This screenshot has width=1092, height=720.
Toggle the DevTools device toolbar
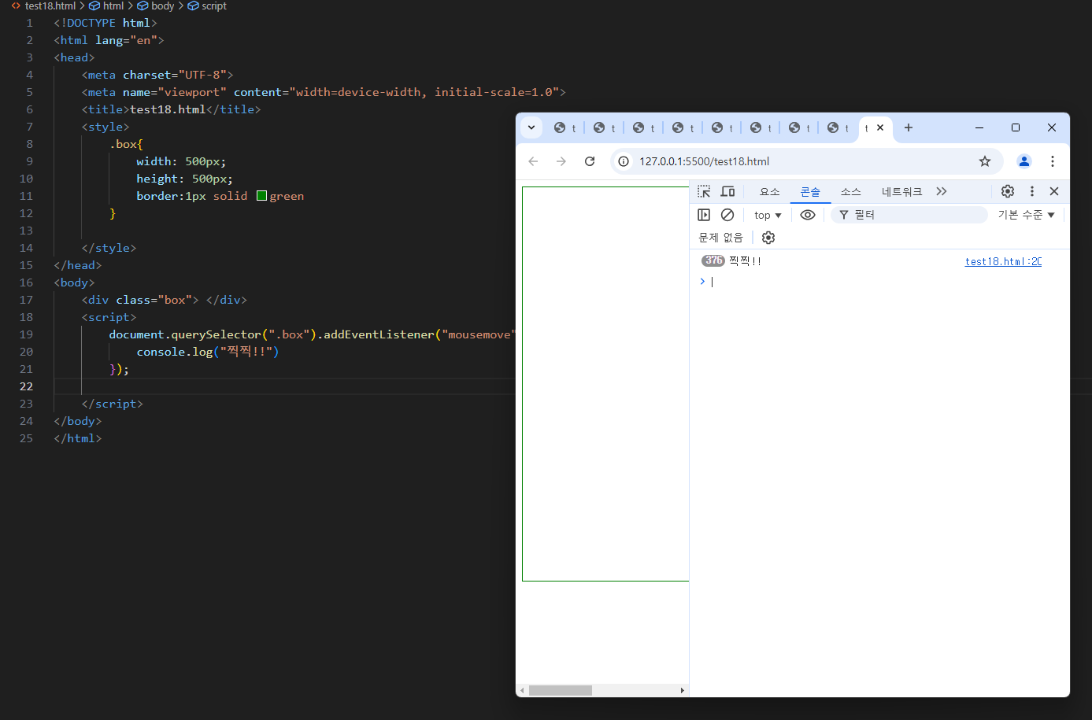(x=727, y=191)
